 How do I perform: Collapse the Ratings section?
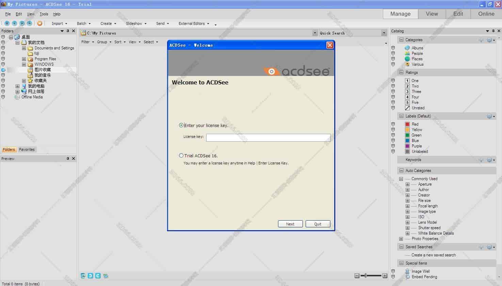[x=401, y=73]
